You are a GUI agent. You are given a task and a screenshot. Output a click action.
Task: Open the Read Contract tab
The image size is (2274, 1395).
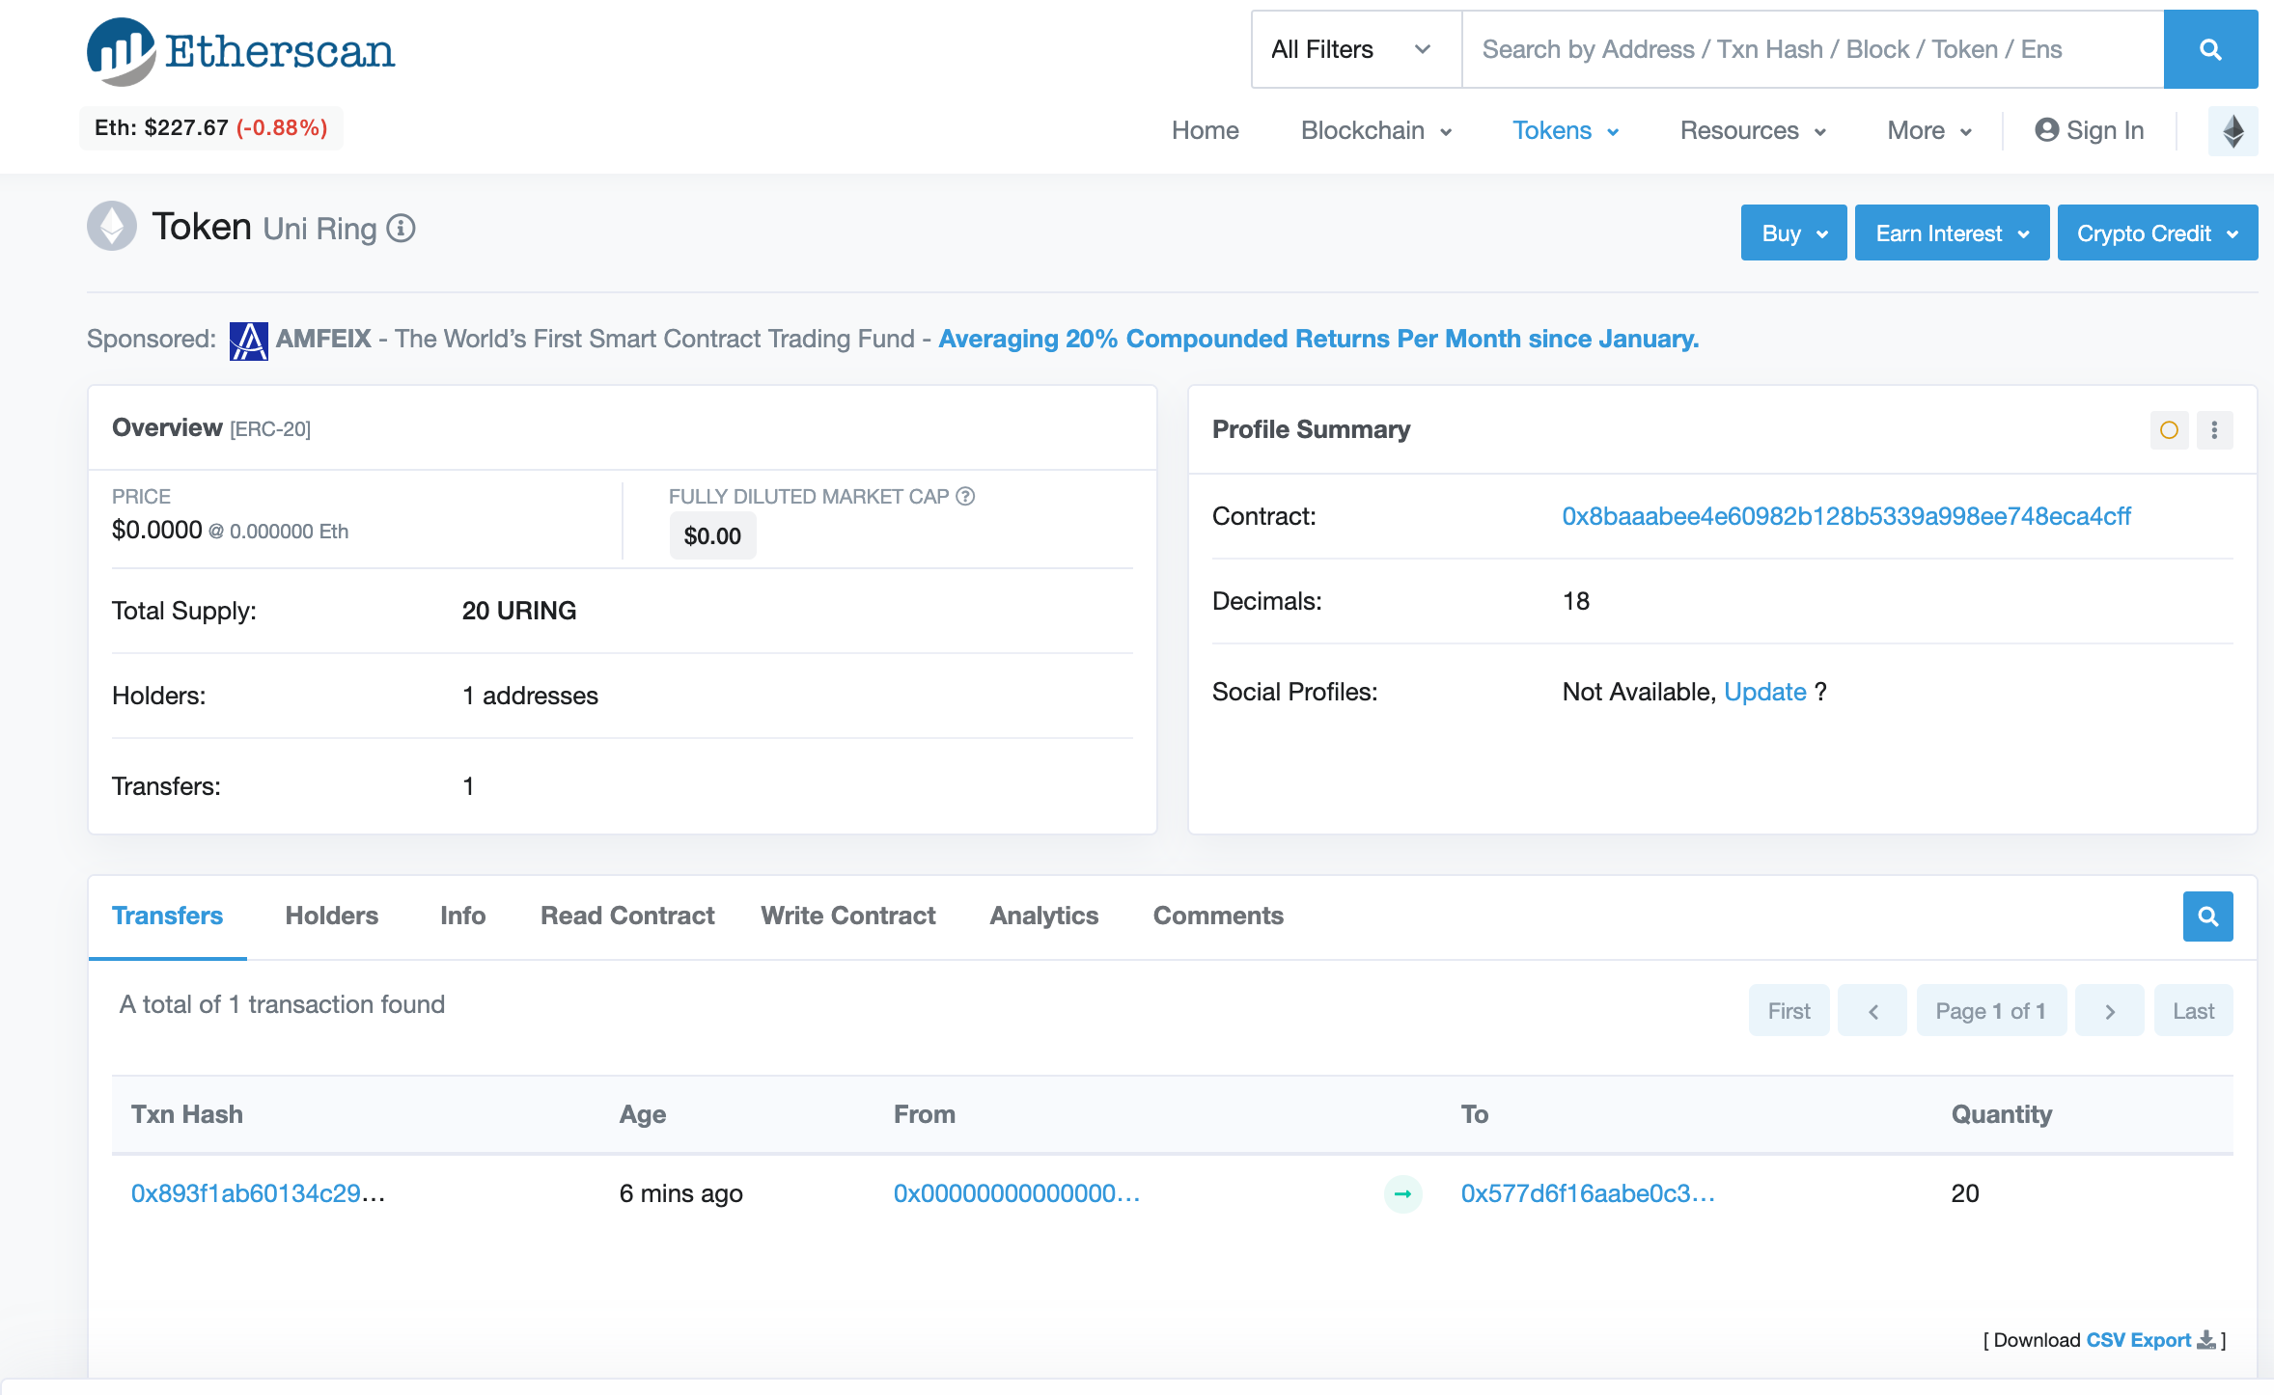[x=626, y=916]
